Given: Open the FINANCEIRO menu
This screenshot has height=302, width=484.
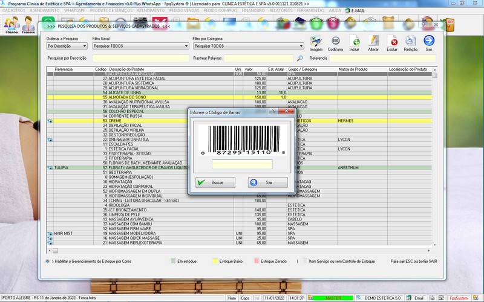Looking at the screenshot, I should (253, 10).
